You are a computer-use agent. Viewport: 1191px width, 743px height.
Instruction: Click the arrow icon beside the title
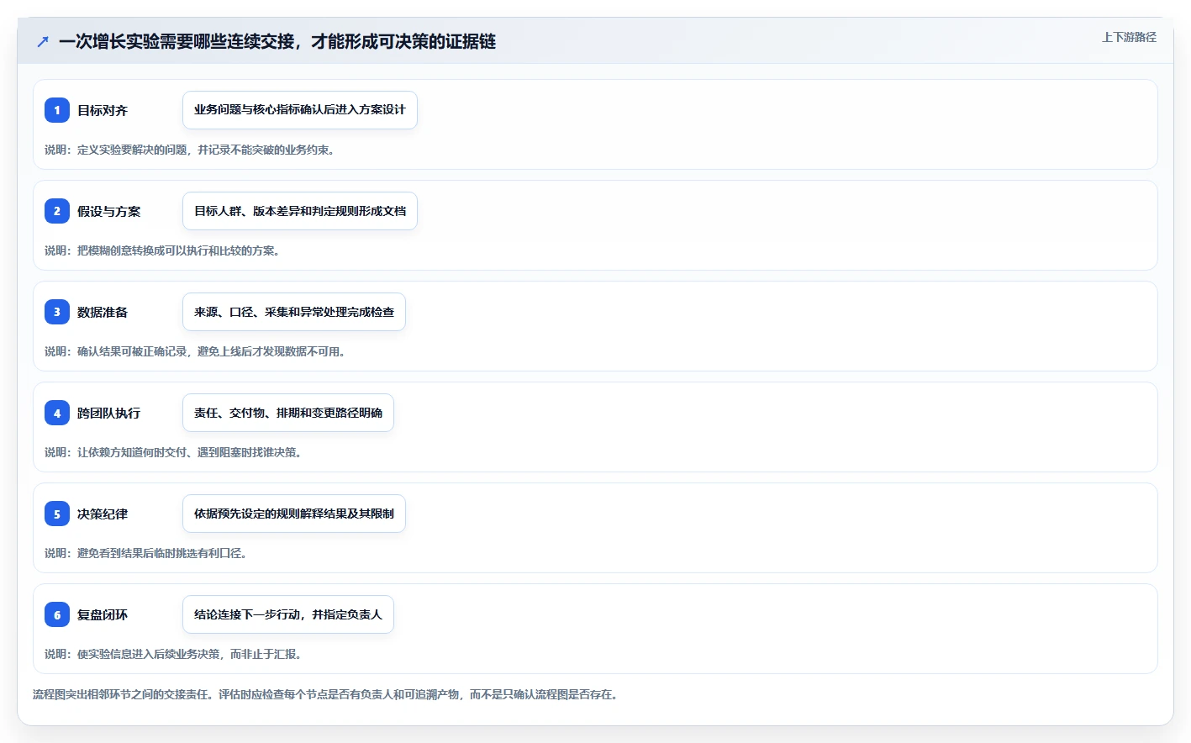43,41
